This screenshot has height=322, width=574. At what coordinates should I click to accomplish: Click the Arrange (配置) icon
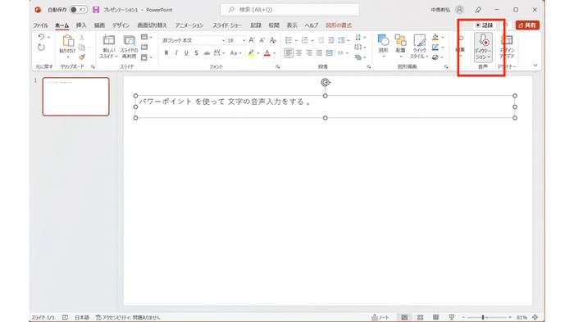(x=400, y=40)
